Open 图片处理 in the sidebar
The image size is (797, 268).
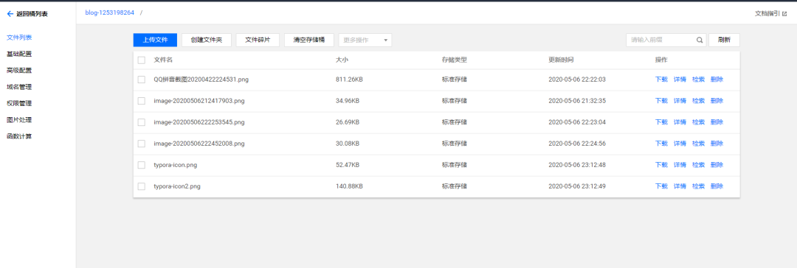pyautogui.click(x=19, y=120)
